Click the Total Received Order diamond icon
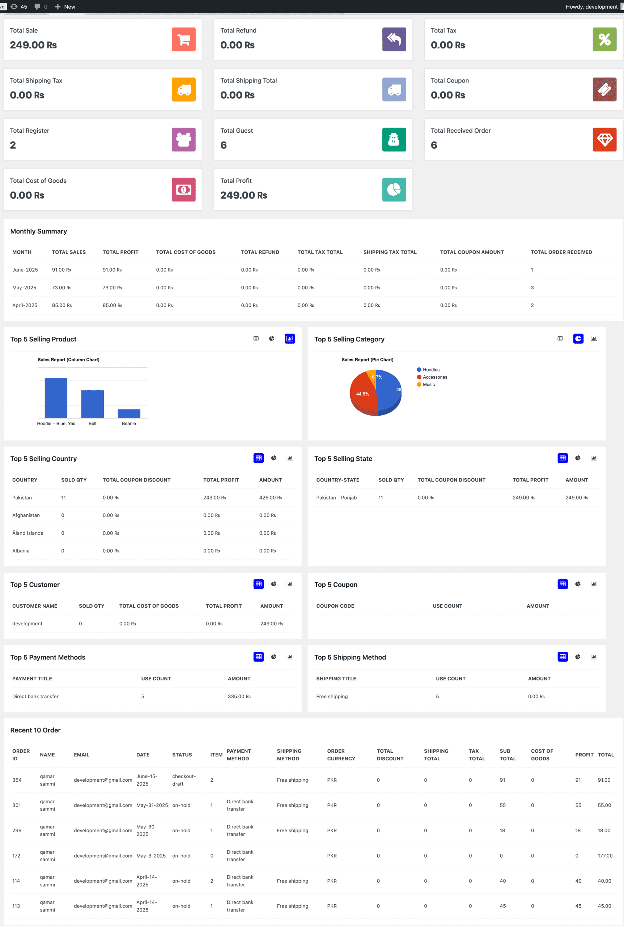Viewport: 624px width, 926px height. pos(604,140)
